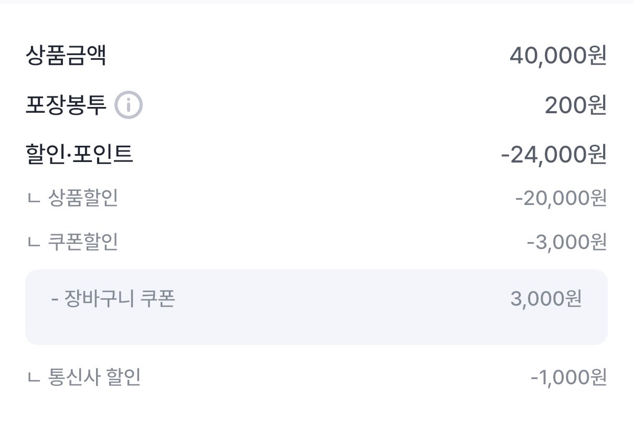Tap the dash before 장바구니 쿠폰
Image resolution: width=633 pixels, height=432 pixels.
point(55,300)
